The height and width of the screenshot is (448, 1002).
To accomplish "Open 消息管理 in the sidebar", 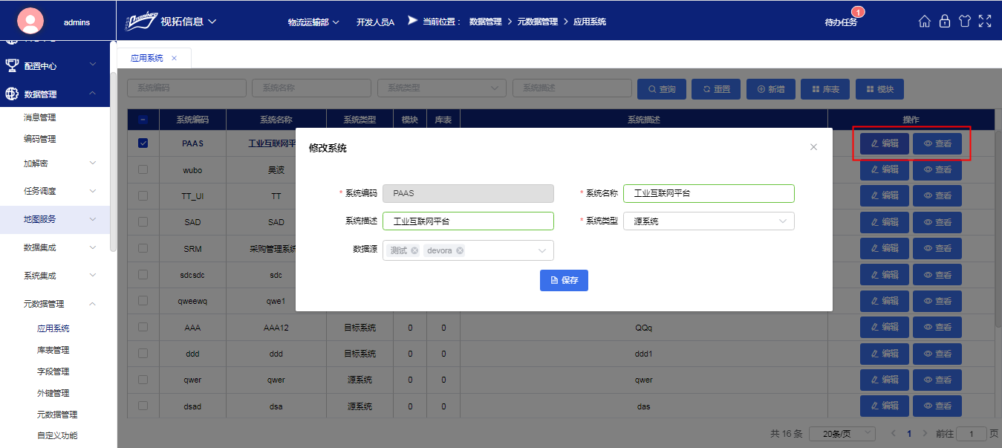I will pyautogui.click(x=40, y=117).
